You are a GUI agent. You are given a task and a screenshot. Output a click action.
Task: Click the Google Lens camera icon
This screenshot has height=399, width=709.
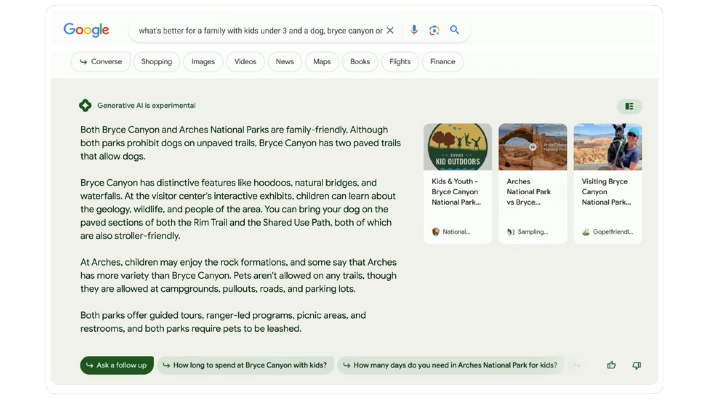pos(434,31)
